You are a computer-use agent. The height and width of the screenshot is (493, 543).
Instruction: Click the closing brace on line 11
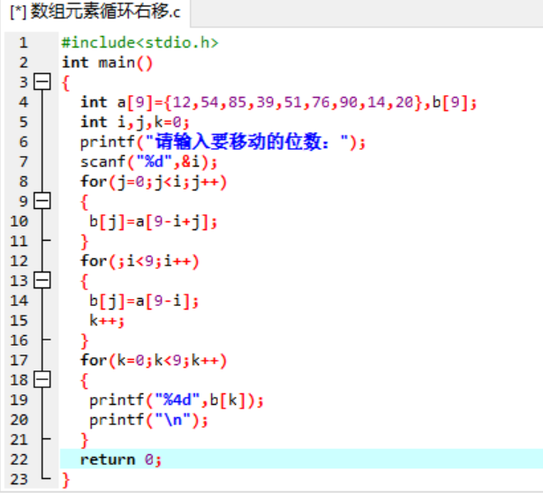[x=85, y=242]
